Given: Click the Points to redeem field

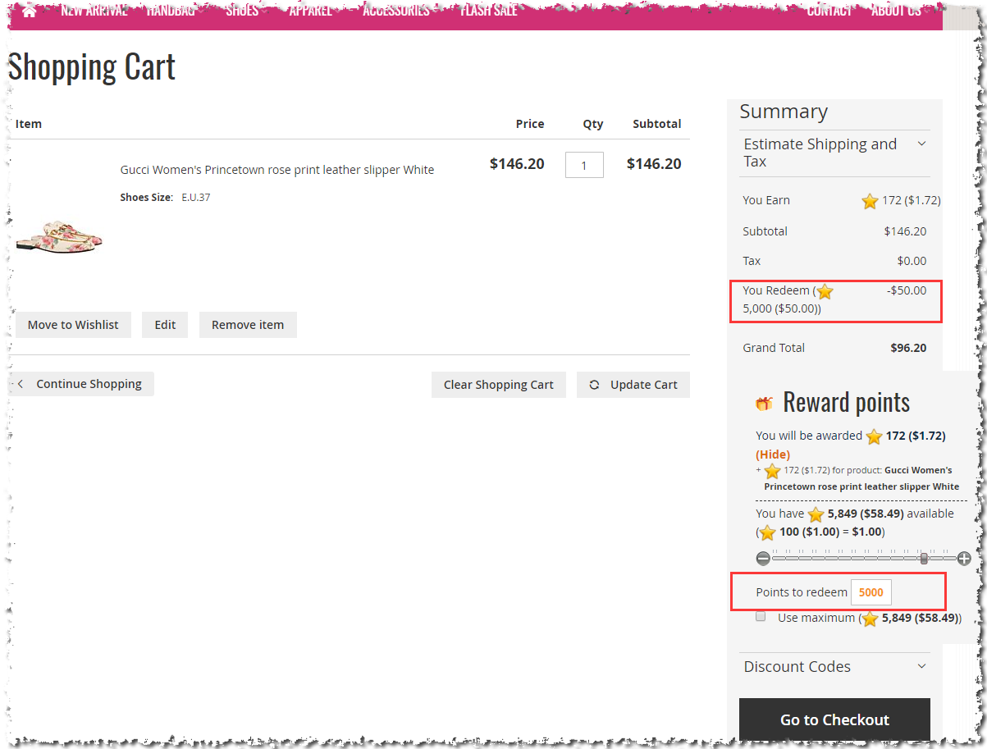Looking at the screenshot, I should coord(870,592).
